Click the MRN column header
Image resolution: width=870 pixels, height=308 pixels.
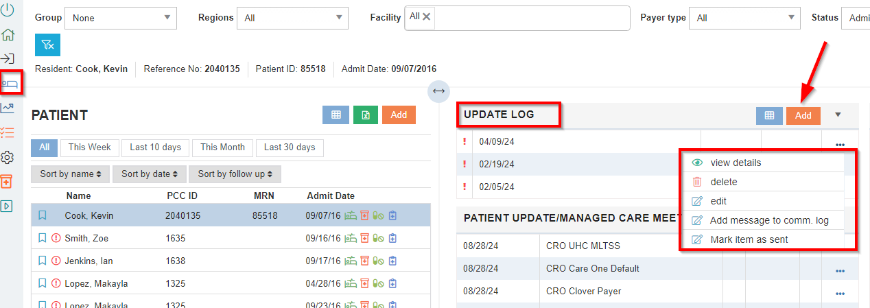[x=264, y=196]
